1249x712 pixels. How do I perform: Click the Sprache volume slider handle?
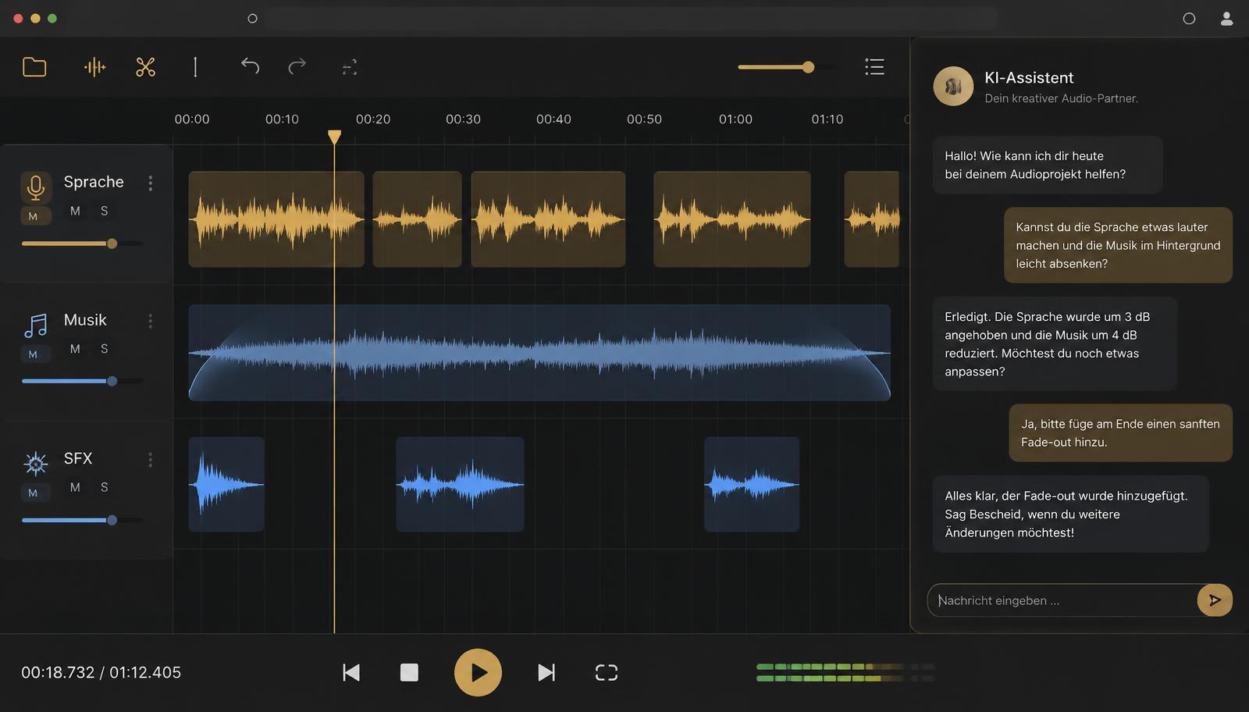[x=112, y=244]
